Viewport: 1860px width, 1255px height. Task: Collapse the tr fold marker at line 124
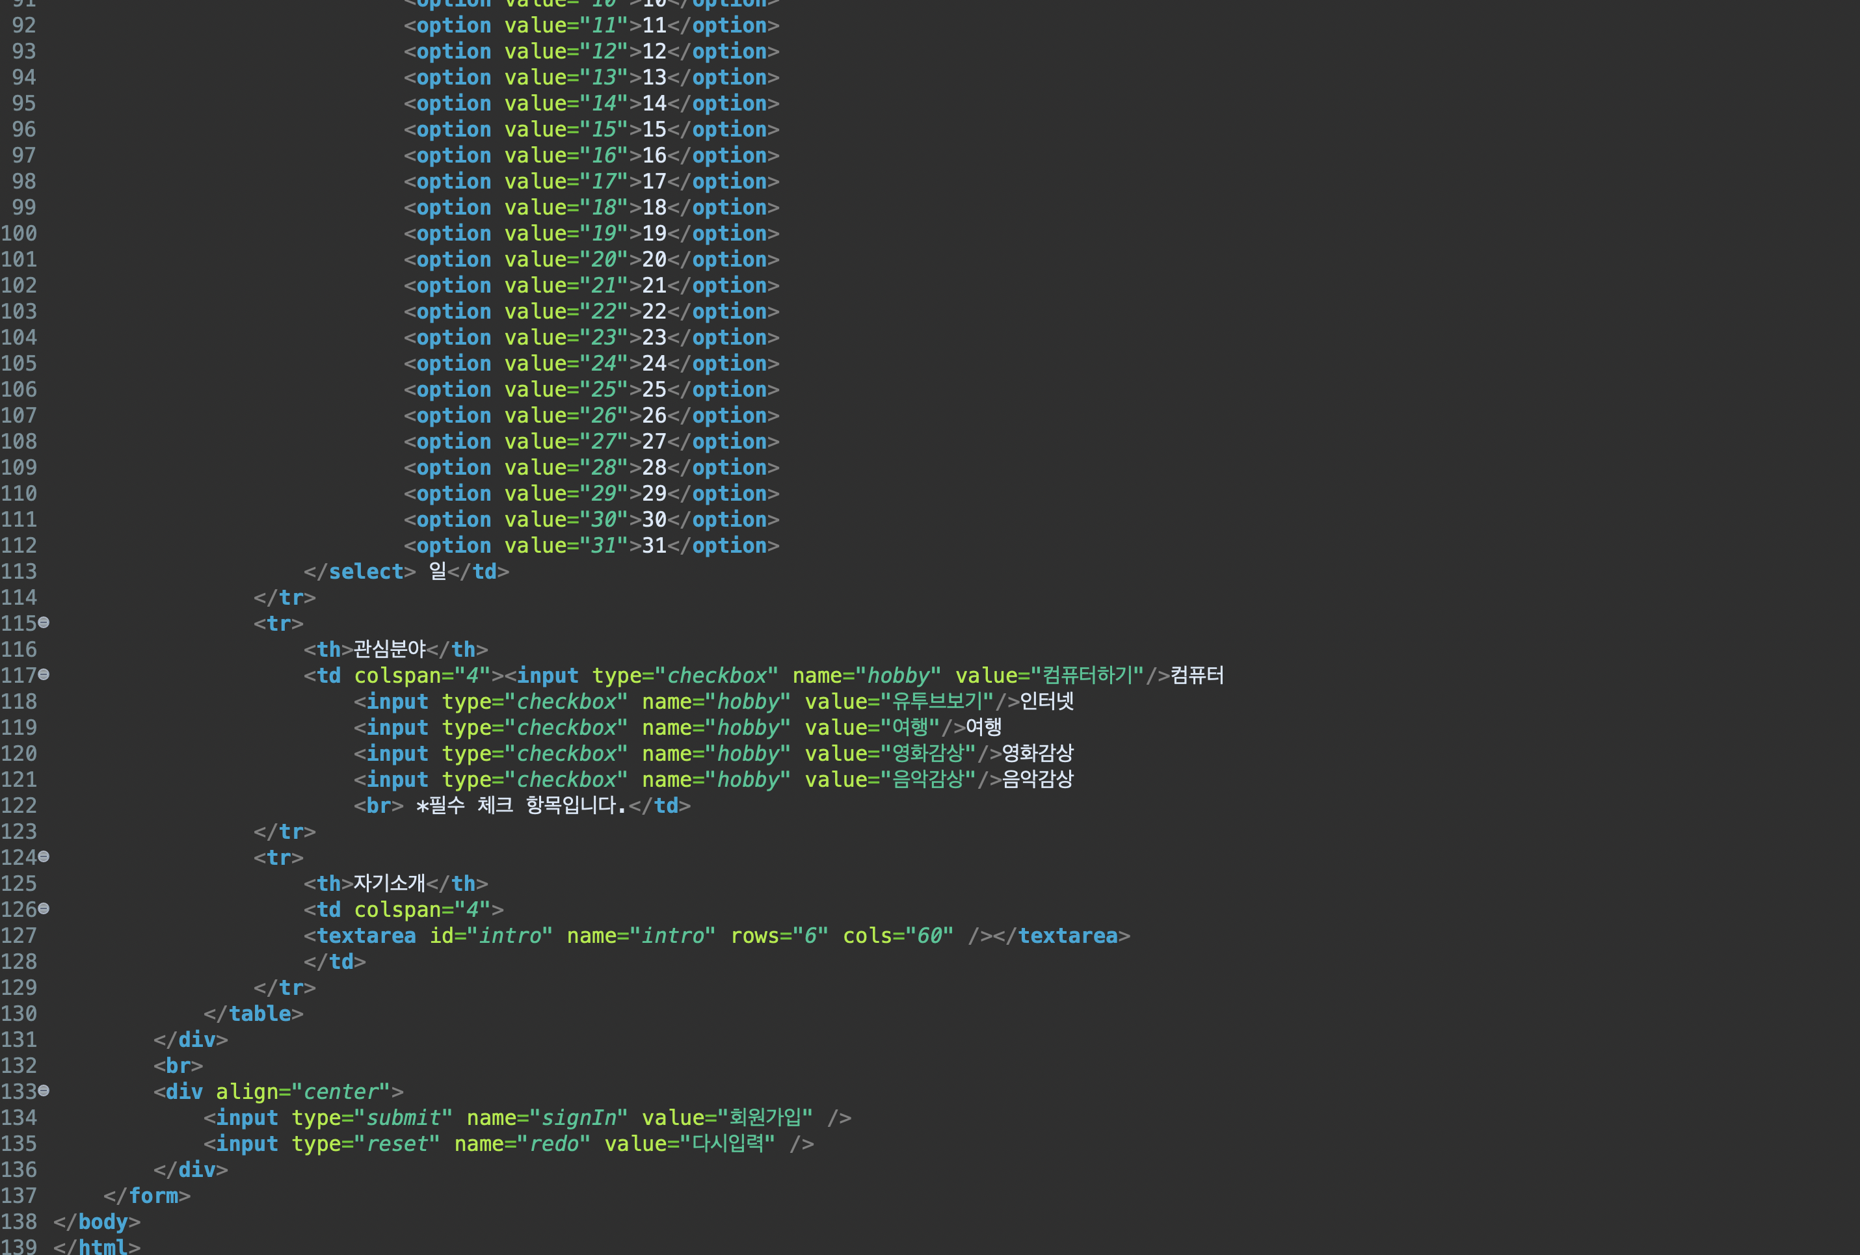(44, 856)
